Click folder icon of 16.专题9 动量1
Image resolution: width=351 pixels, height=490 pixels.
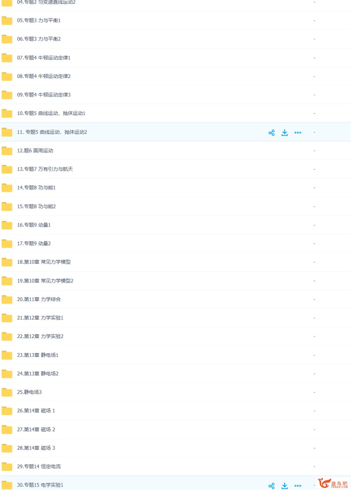(x=7, y=225)
